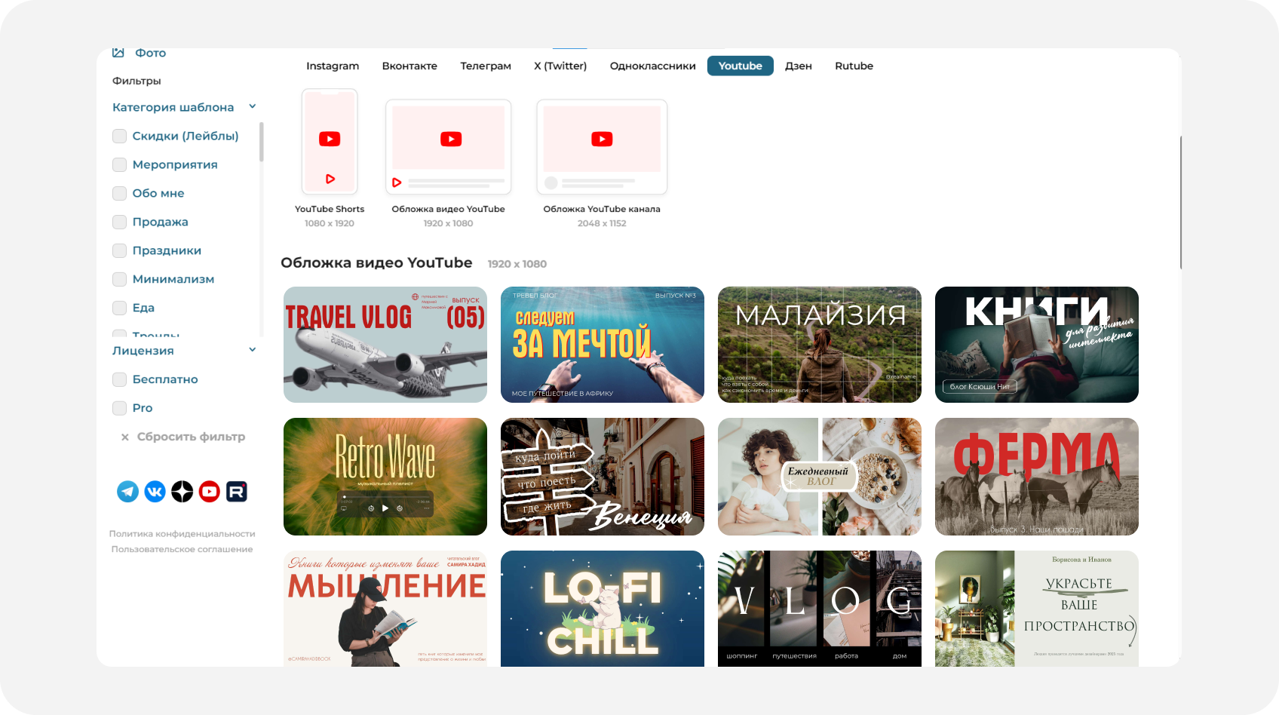This screenshot has height=715, width=1279.
Task: Select YouTube Shorts format icon
Action: (330, 142)
